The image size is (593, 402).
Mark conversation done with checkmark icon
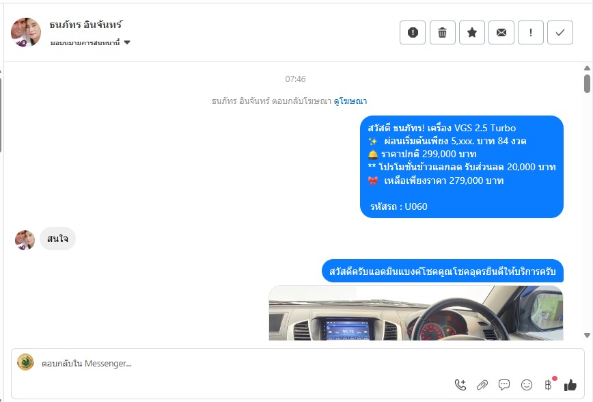[x=560, y=33]
